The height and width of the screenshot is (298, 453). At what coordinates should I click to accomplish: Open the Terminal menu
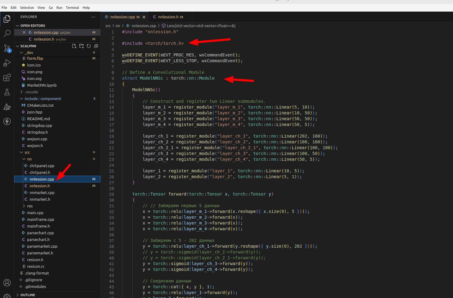coord(72,8)
